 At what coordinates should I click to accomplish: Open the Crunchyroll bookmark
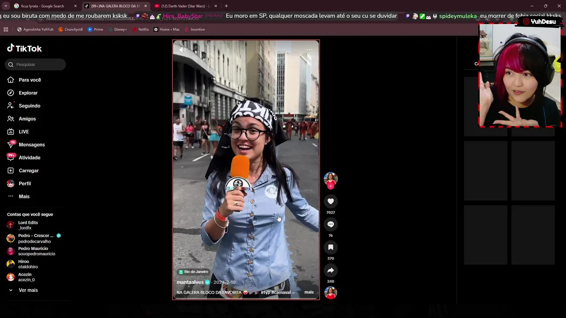tap(71, 30)
